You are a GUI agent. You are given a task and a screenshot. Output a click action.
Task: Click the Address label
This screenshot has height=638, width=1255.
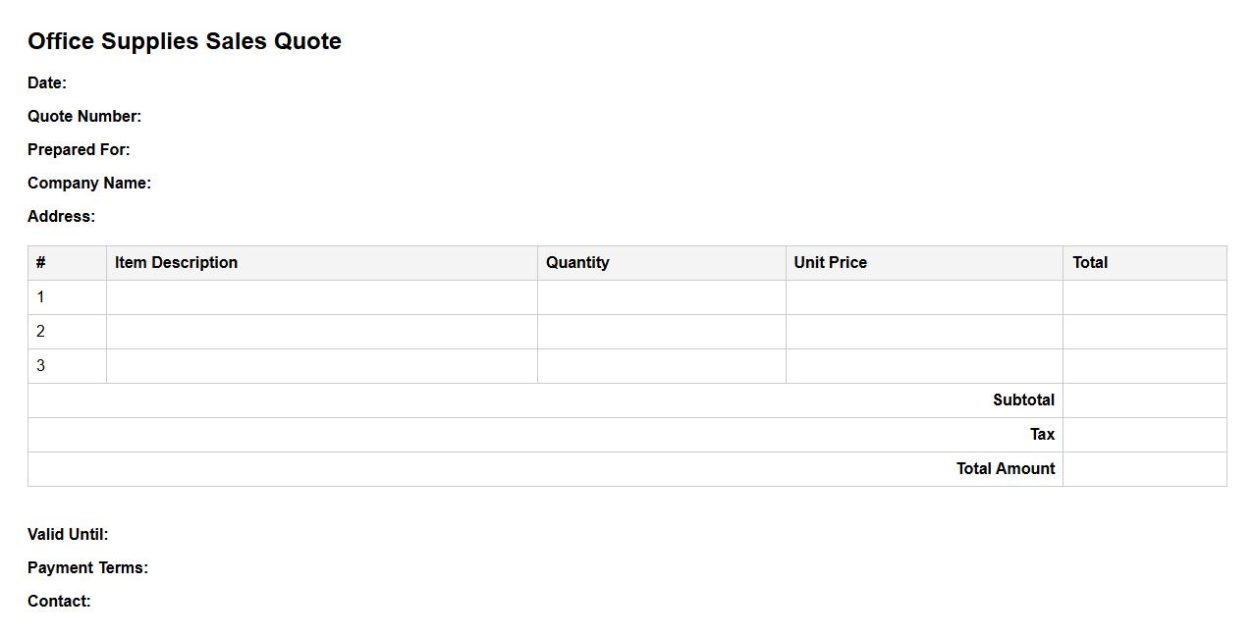[x=61, y=217]
